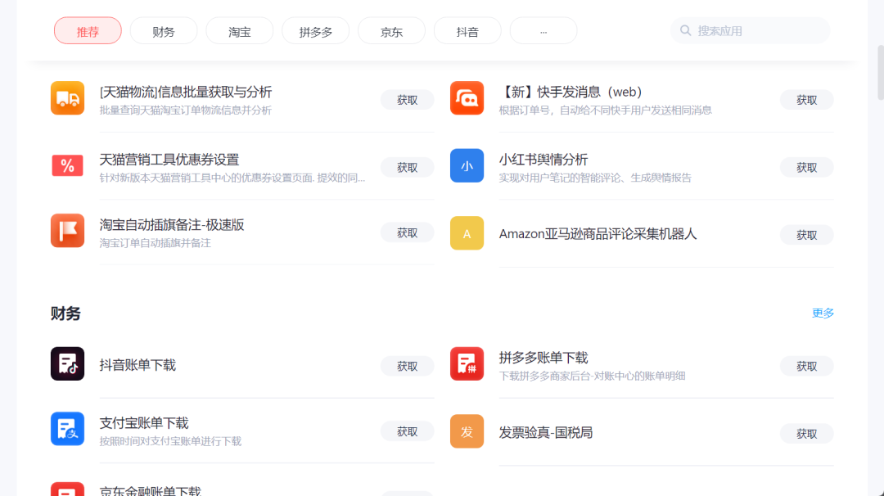Get the 发票验真-国税局 app
This screenshot has width=884, height=496.
807,434
